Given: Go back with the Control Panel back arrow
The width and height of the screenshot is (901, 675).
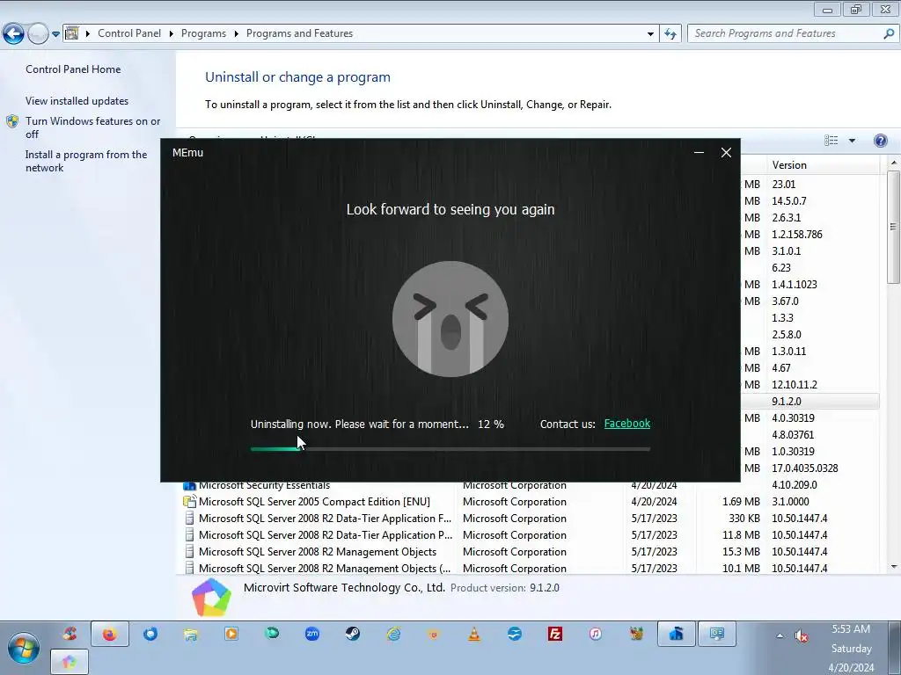Looking at the screenshot, I should pos(13,34).
